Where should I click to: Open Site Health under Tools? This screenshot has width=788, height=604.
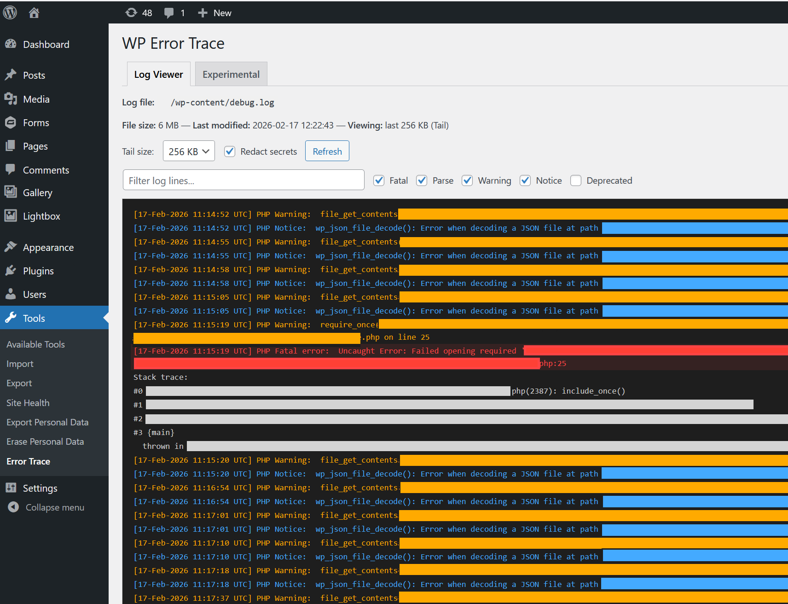[28, 402]
